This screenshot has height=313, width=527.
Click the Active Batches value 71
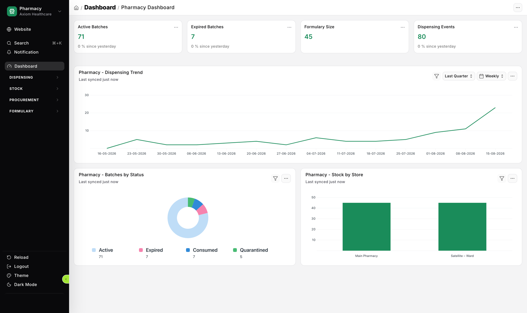(81, 37)
